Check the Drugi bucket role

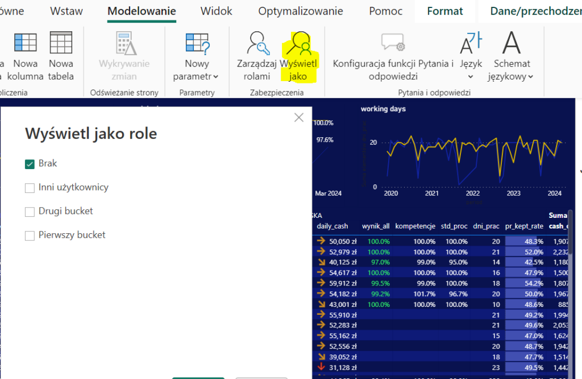point(30,212)
